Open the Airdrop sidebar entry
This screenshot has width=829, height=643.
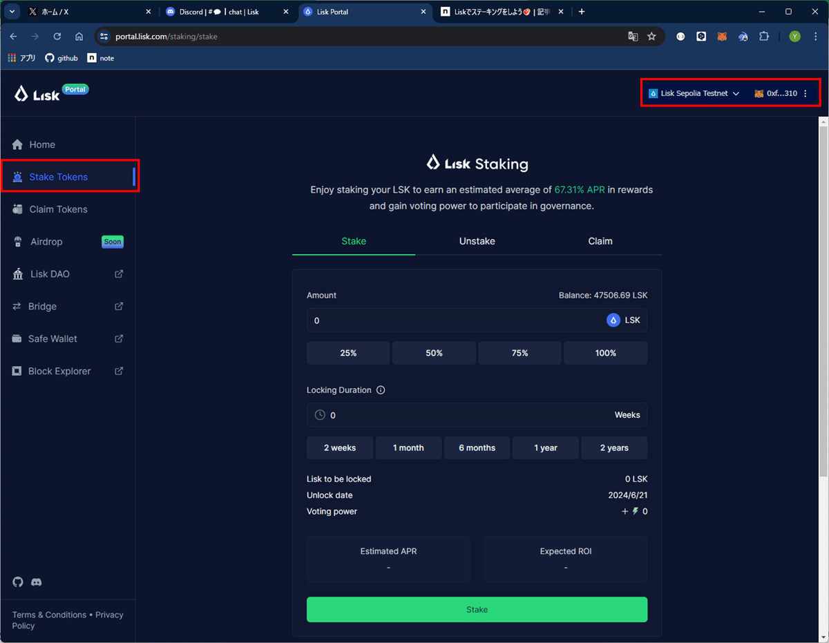[68, 242]
